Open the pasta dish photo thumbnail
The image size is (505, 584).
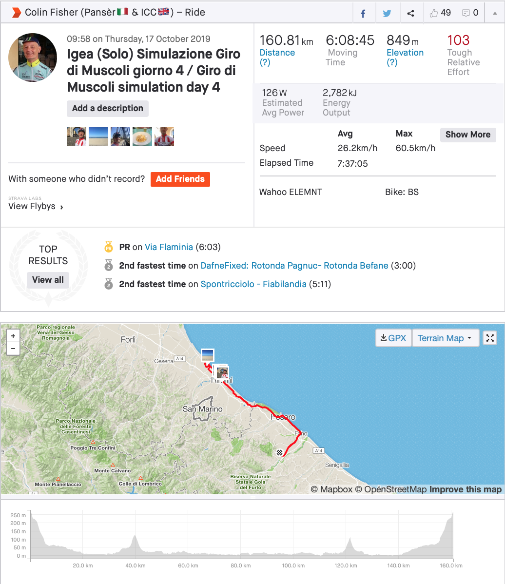(142, 136)
